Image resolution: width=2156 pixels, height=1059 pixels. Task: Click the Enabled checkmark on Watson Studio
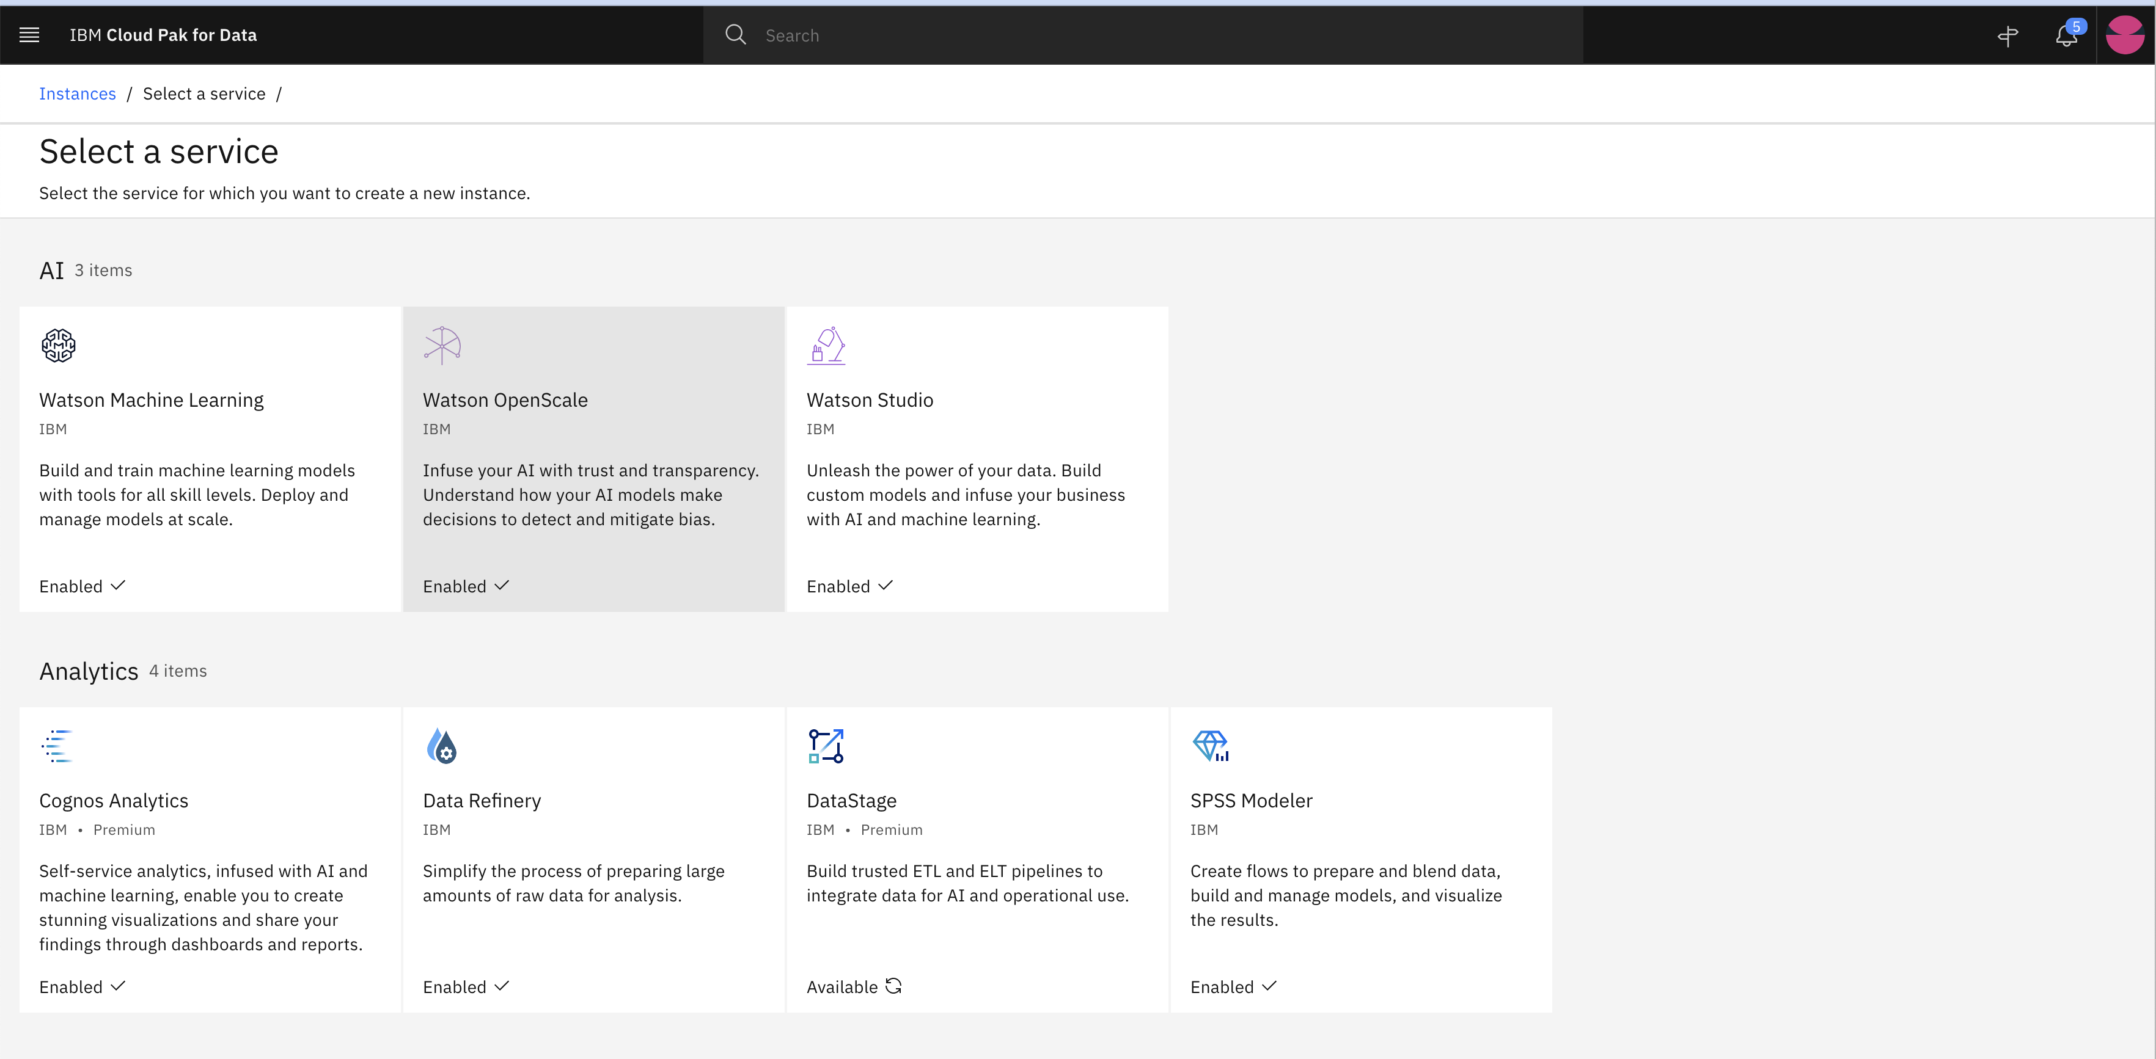coord(886,586)
